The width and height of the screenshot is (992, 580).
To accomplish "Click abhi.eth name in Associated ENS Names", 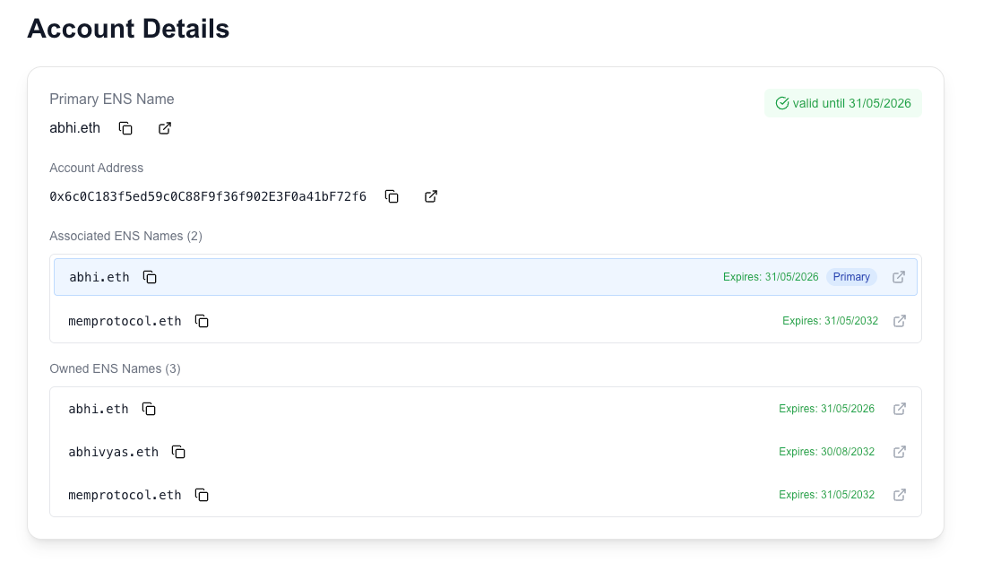I will [99, 277].
